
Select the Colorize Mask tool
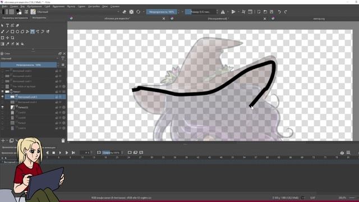point(12,44)
